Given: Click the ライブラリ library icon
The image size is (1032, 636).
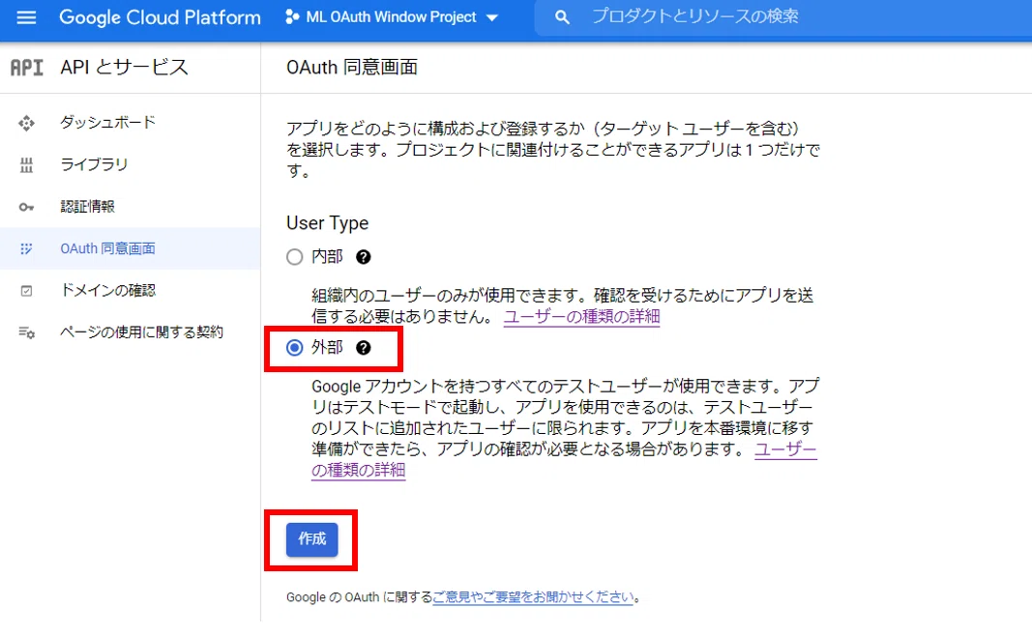Looking at the screenshot, I should click(26, 165).
